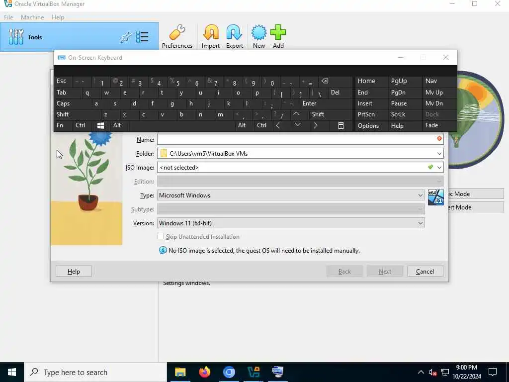Open the Windows Start menu

click(12, 372)
